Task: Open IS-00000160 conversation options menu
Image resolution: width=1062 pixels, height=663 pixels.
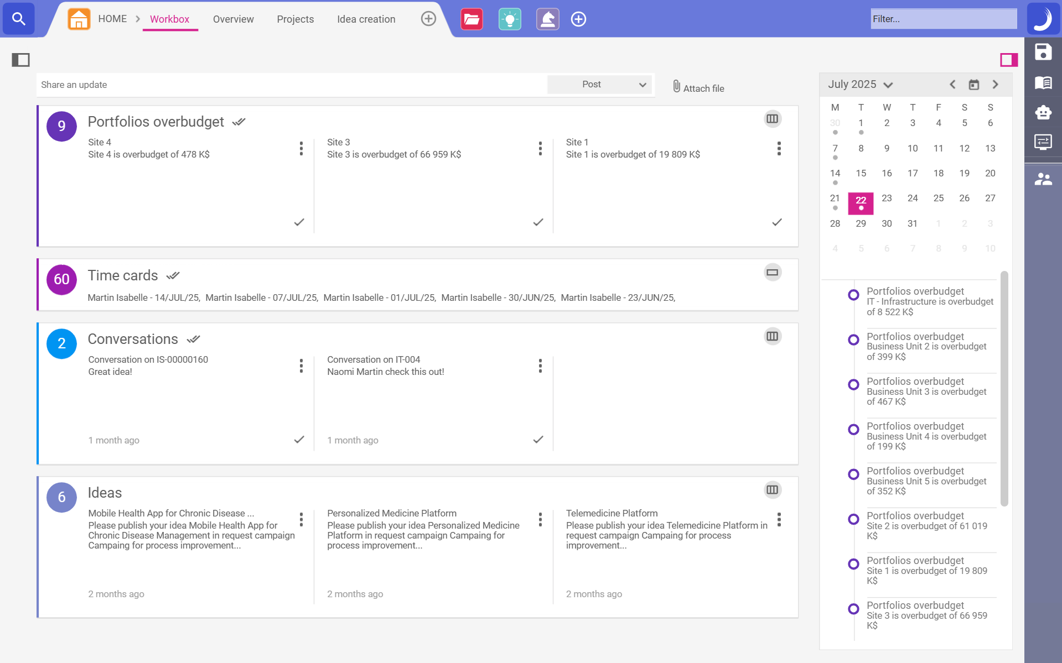Action: (301, 366)
